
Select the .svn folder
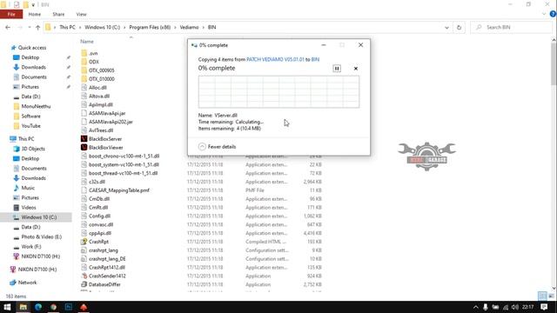93,53
